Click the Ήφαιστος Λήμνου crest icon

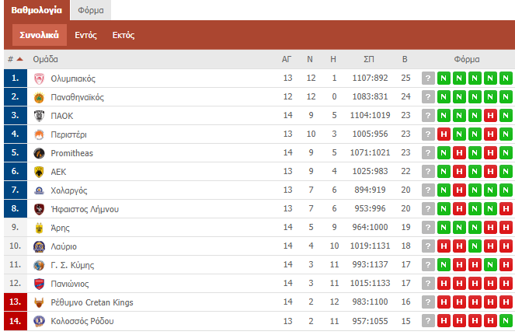coord(39,209)
